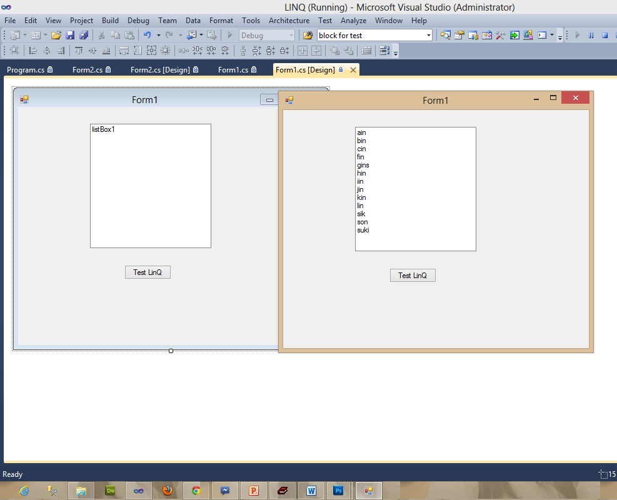Click the Break All pause icon
Screen dimensions: 617x500
pos(590,35)
